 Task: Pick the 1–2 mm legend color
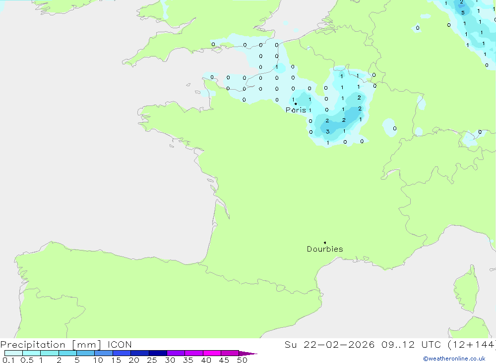pyautogui.click(x=50, y=353)
